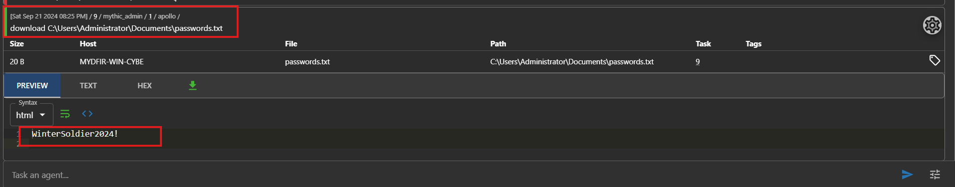Screen dimensions: 955x187
Task: Open the task settings gear icon
Action: [x=932, y=25]
